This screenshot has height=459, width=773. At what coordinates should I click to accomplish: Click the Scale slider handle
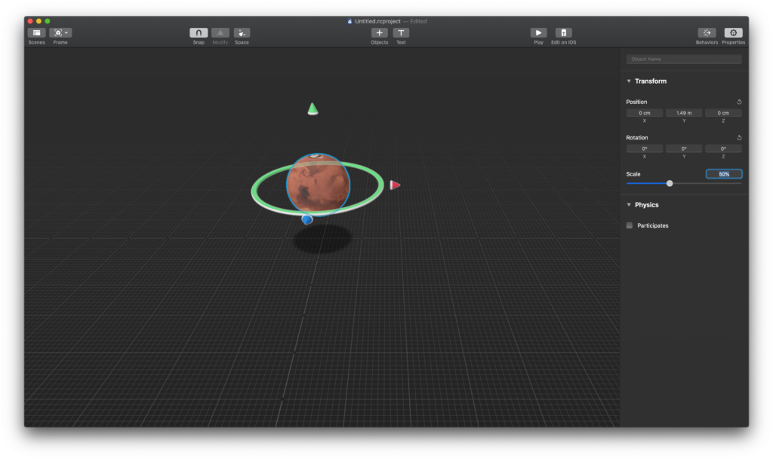(x=670, y=183)
